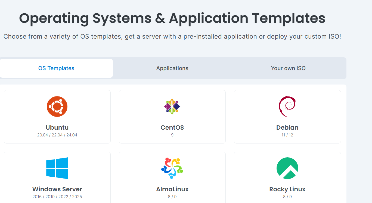
Task: Click the CentOS version 9 text
Action: [172, 135]
